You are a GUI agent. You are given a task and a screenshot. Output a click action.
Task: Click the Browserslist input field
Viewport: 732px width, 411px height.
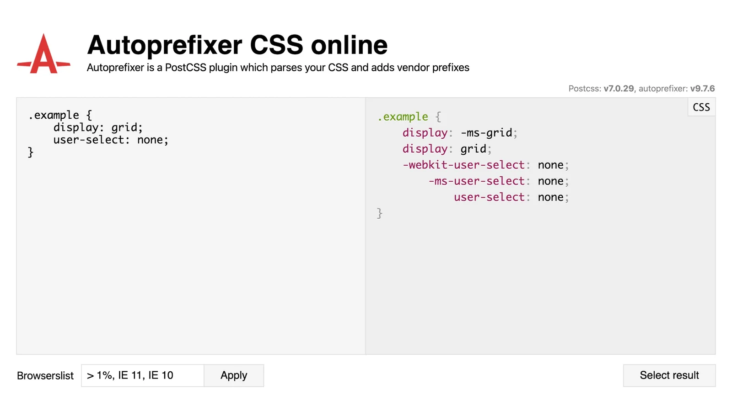tap(142, 375)
